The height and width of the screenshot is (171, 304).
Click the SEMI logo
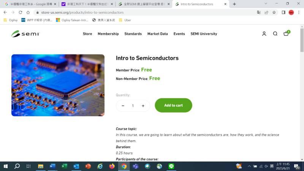(x=25, y=34)
